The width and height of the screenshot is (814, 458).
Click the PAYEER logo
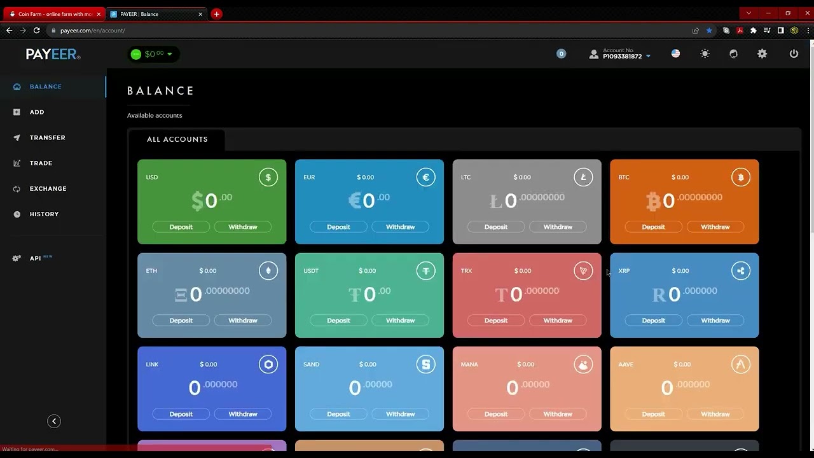[53, 55]
